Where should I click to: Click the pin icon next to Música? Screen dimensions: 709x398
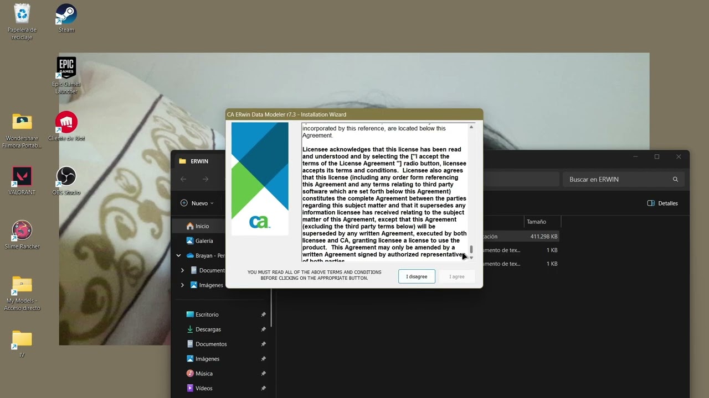tap(263, 373)
